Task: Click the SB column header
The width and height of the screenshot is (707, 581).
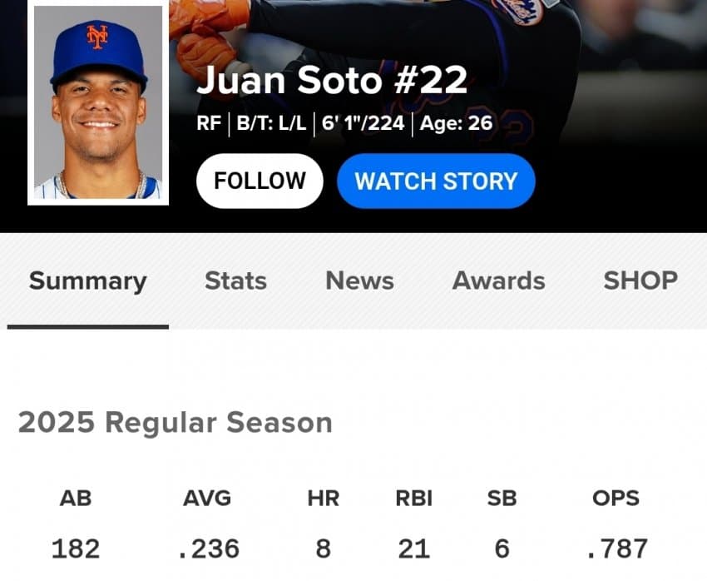Action: [502, 499]
